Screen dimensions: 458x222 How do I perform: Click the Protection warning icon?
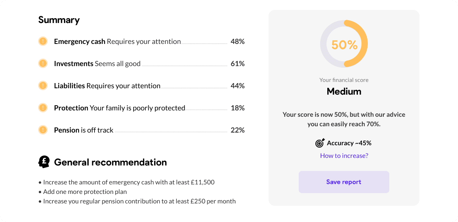tap(43, 108)
